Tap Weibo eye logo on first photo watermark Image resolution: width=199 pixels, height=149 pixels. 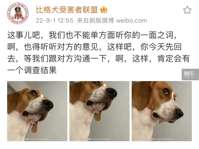27,139
